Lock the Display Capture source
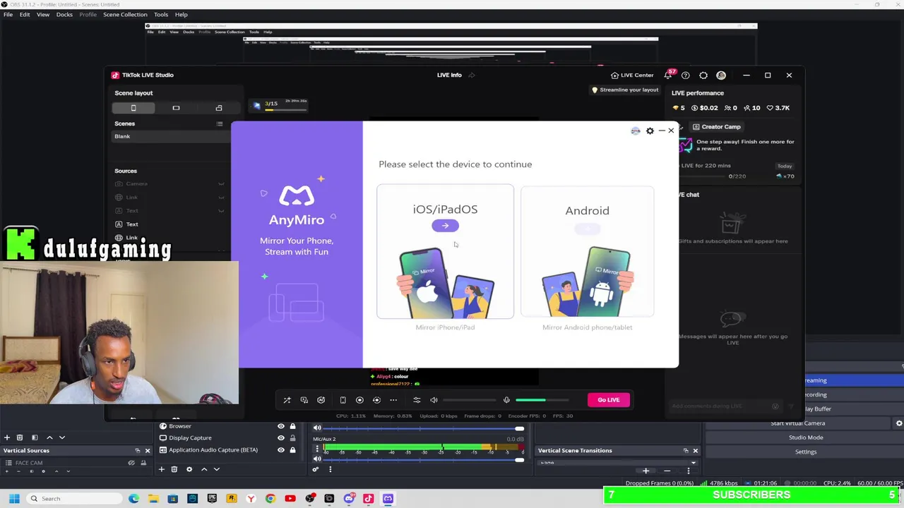The width and height of the screenshot is (904, 508). coord(292,438)
